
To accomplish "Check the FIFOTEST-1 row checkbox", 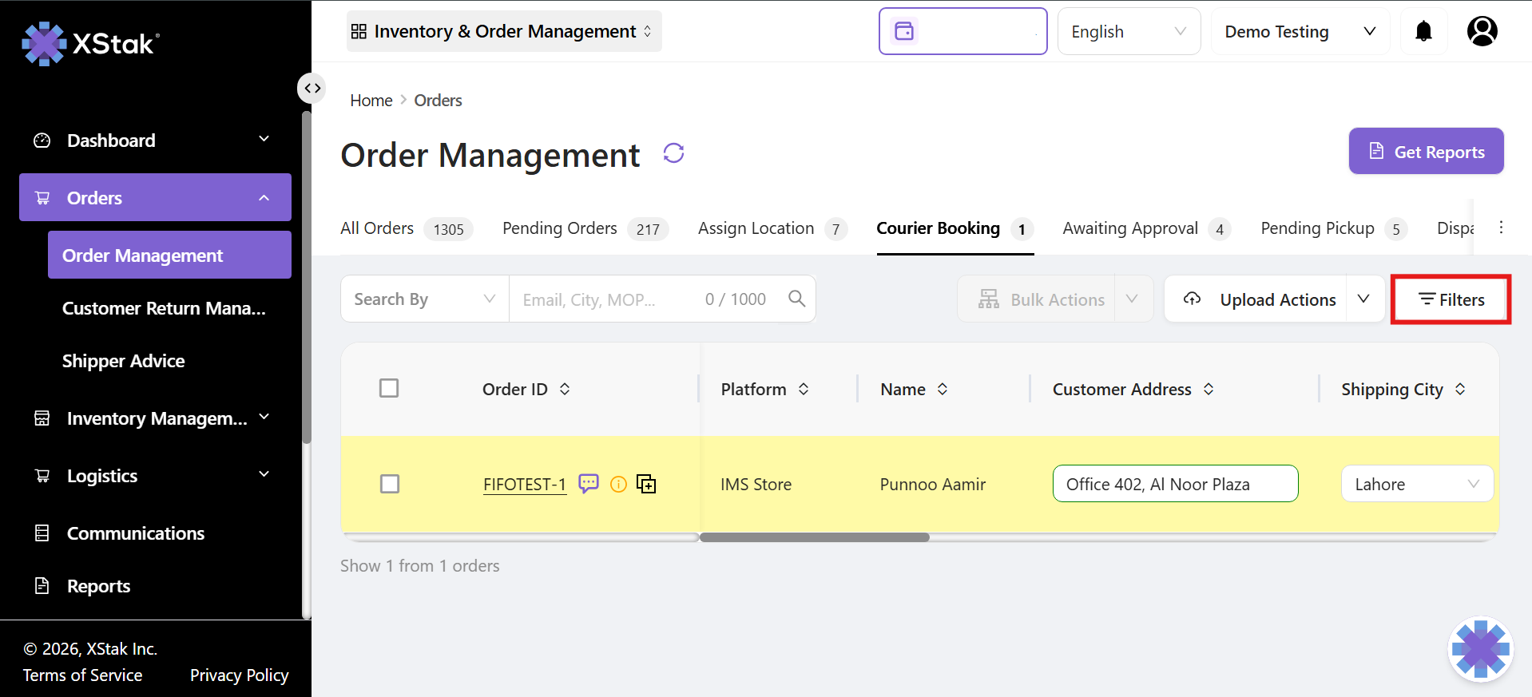I will point(389,484).
